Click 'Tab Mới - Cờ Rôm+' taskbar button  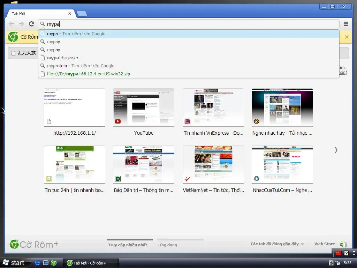tap(91, 263)
